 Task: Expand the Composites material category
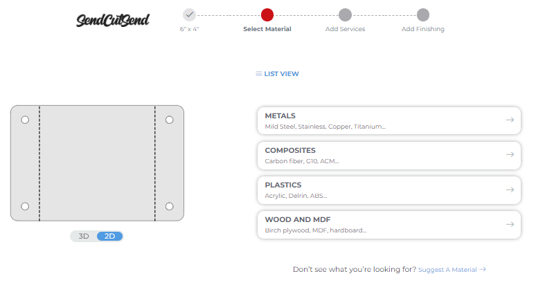[374, 155]
